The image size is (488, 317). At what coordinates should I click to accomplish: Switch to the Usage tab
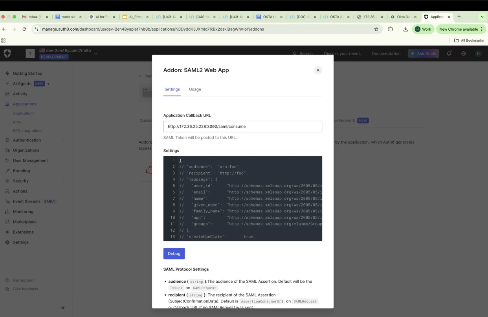(195, 89)
